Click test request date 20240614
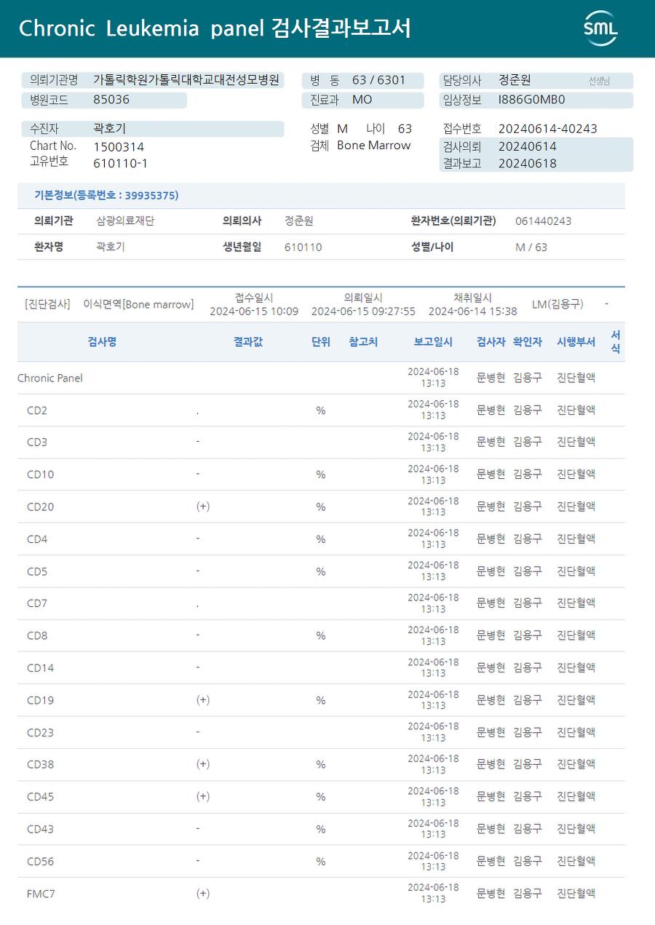Image resolution: width=655 pixels, height=925 pixels. tap(527, 146)
